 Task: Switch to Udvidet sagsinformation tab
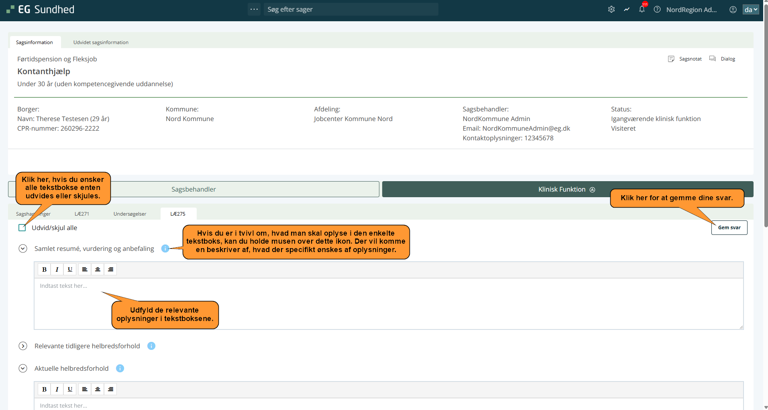pyautogui.click(x=101, y=42)
